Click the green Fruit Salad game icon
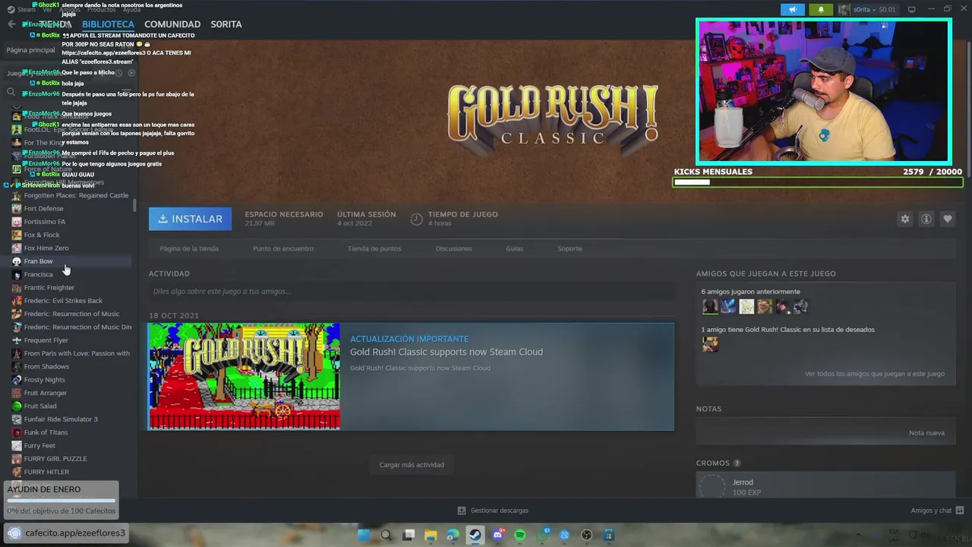972x547 pixels. [17, 406]
